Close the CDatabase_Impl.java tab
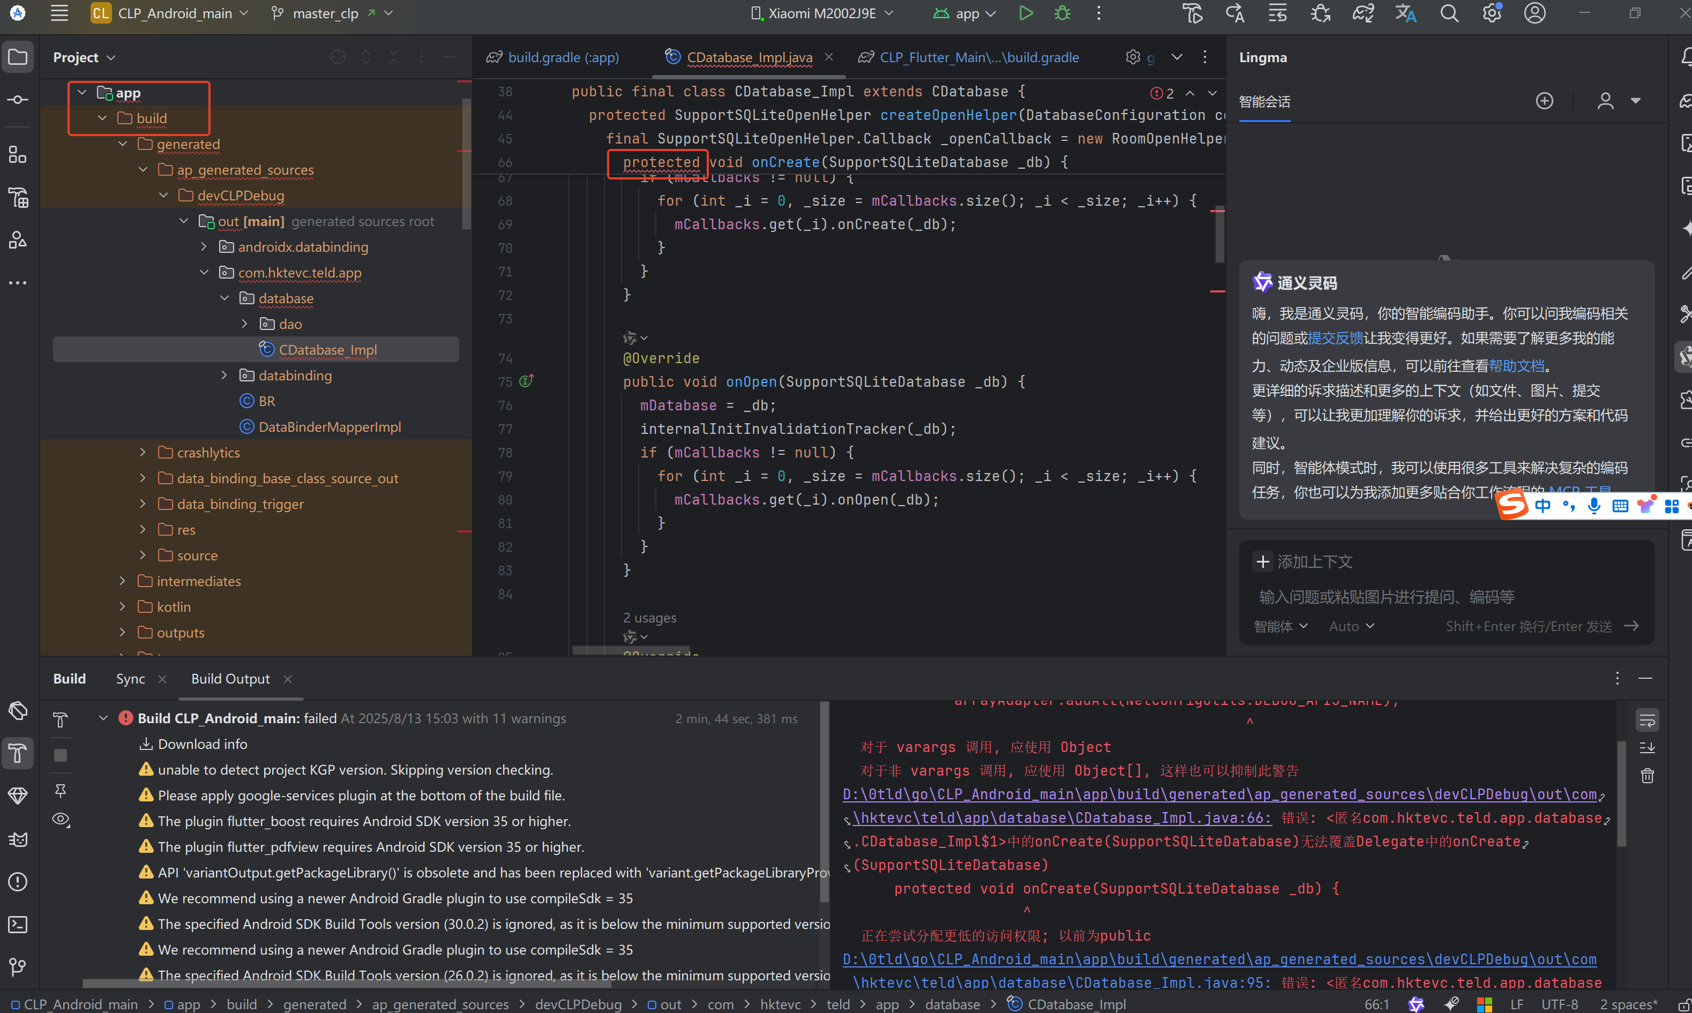This screenshot has width=1692, height=1013. point(829,57)
